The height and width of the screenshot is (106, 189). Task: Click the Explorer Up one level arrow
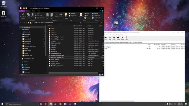pos(28,23)
